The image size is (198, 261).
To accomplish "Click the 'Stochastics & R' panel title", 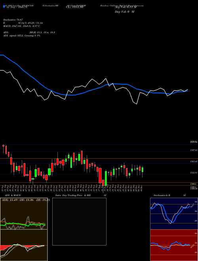I will (x=162, y=195).
